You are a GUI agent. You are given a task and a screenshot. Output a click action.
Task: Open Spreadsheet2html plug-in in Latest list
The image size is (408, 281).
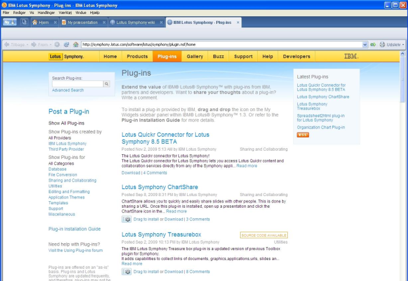321,118
